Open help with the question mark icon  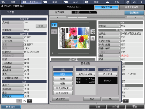pos(141,2)
